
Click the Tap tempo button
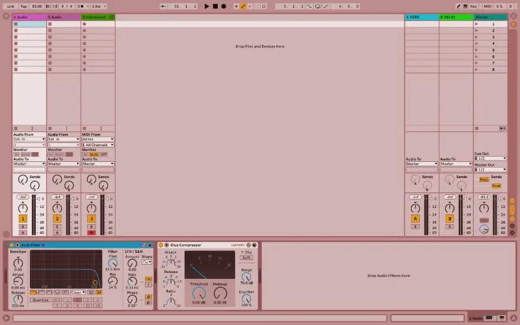click(23, 6)
